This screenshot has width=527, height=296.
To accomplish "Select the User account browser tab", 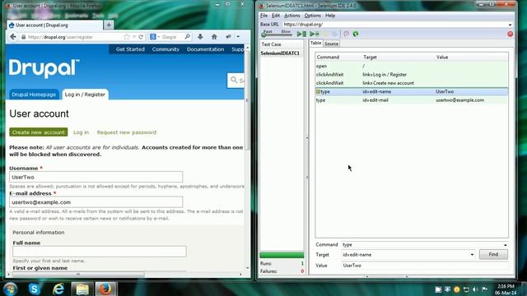I will pyautogui.click(x=54, y=25).
